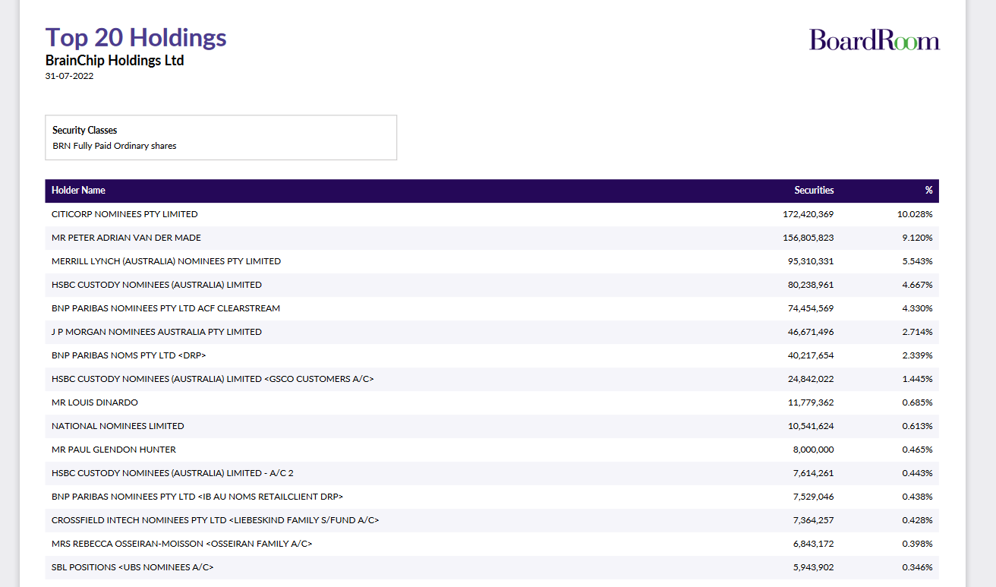Click securities value 6,843,172
Screen dimensions: 996x587
tap(813, 544)
